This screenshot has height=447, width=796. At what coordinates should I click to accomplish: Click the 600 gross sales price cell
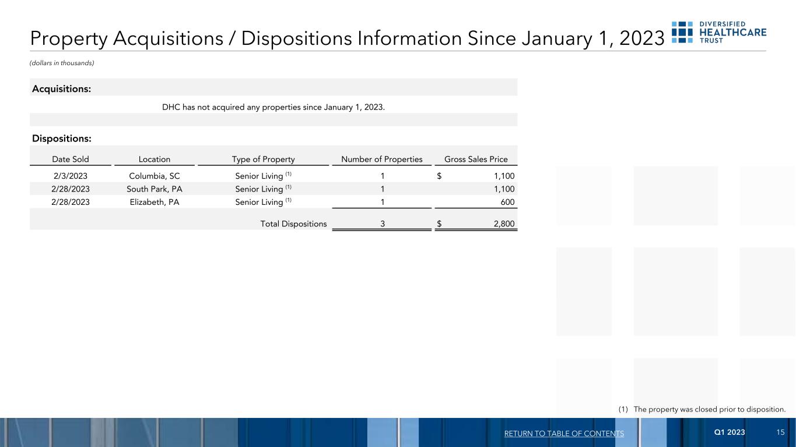click(507, 202)
